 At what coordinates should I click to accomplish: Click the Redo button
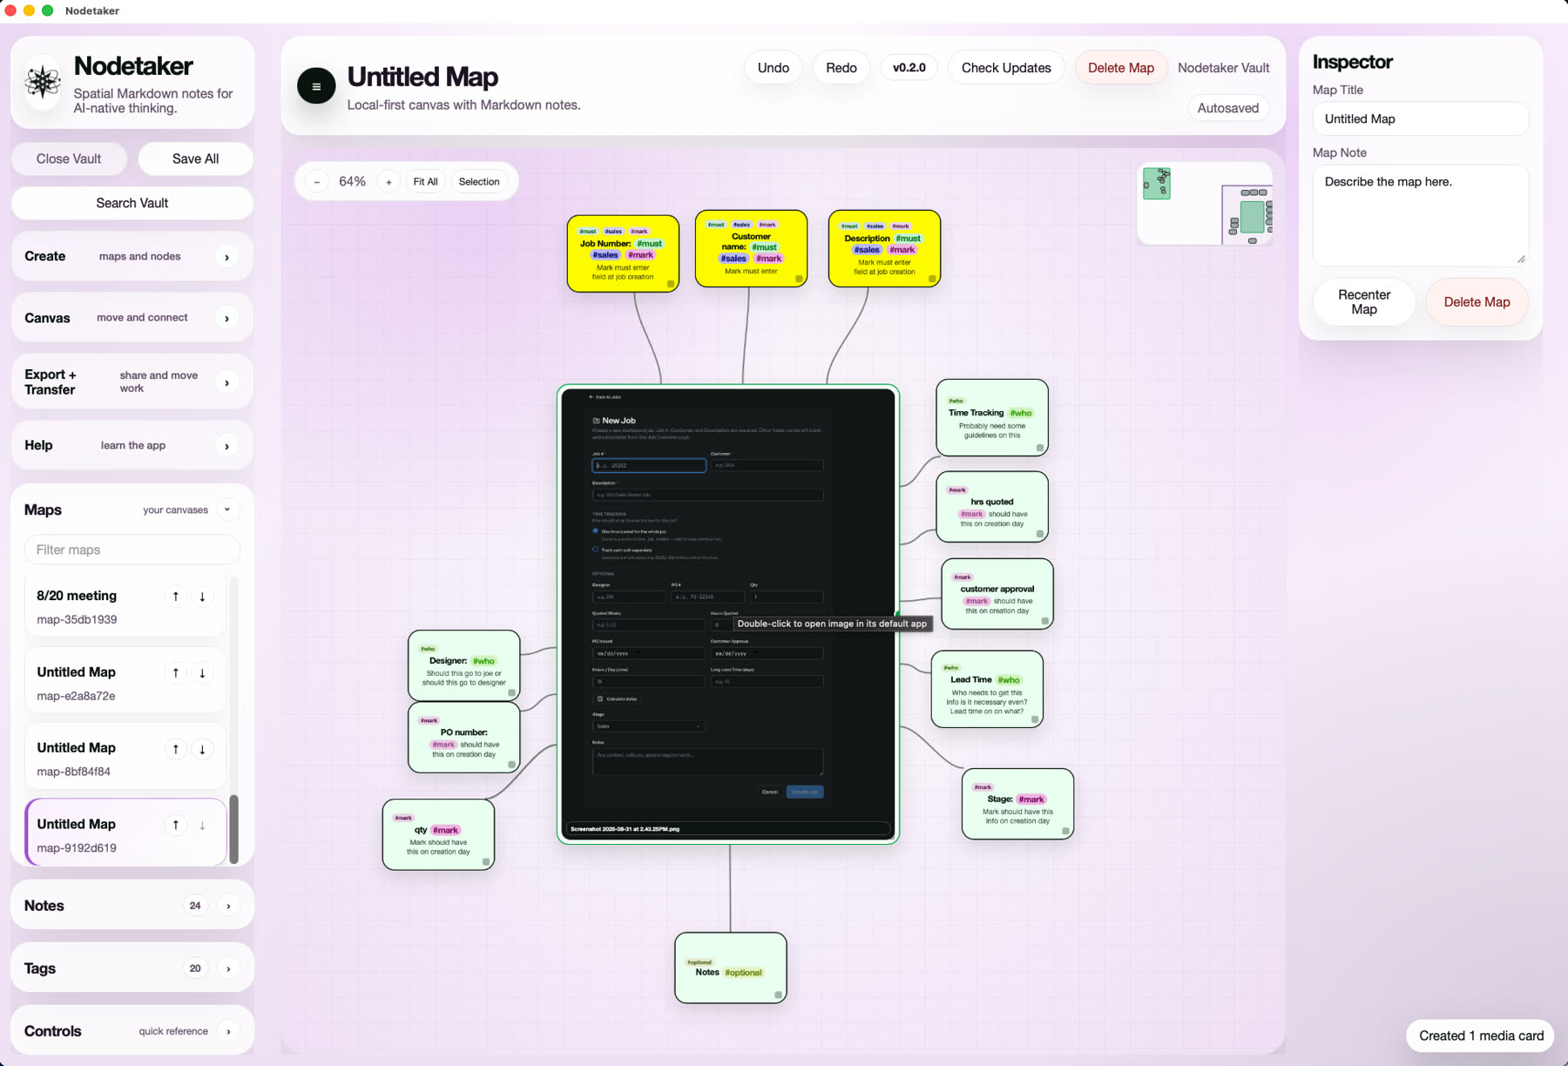point(841,68)
